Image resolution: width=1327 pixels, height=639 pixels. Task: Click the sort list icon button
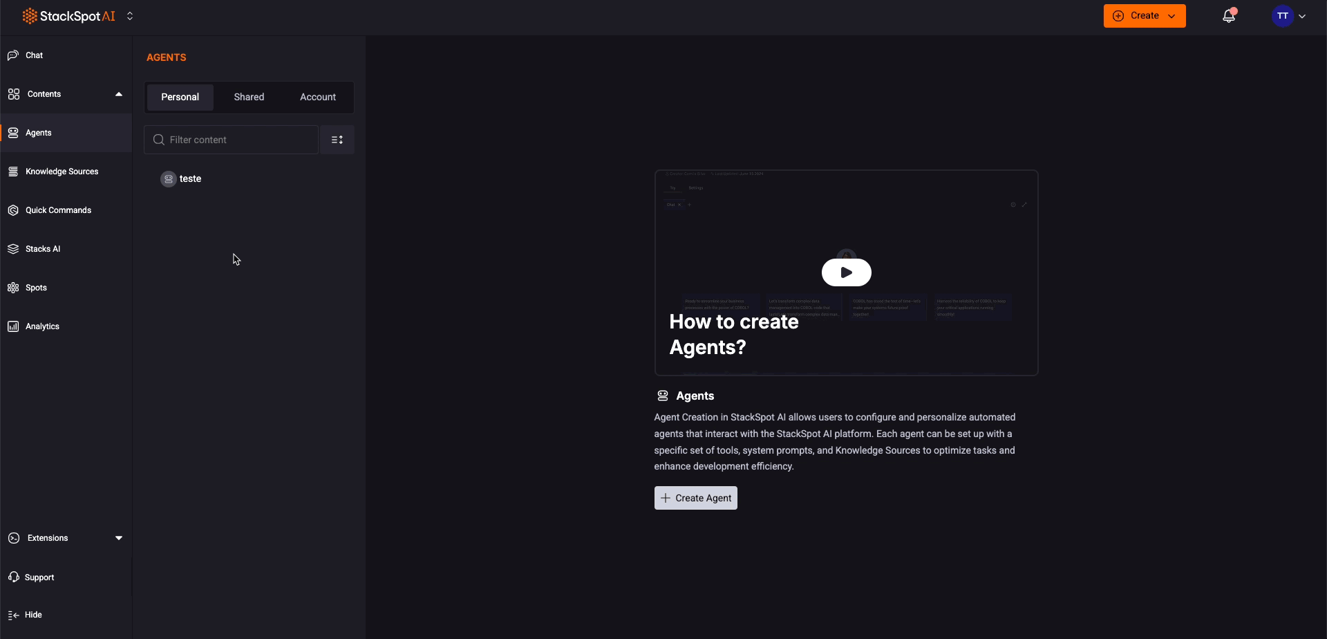tap(337, 140)
